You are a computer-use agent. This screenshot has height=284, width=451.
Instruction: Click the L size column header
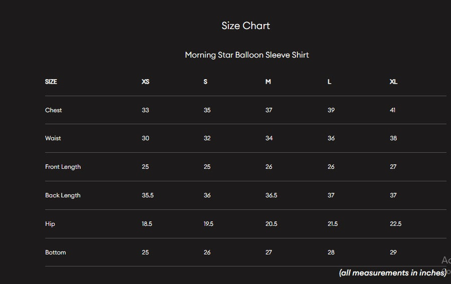pyautogui.click(x=330, y=82)
